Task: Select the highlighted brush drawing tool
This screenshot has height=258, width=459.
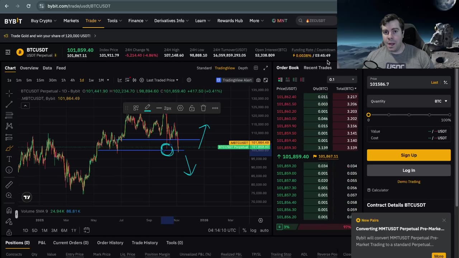Action: tap(9, 148)
